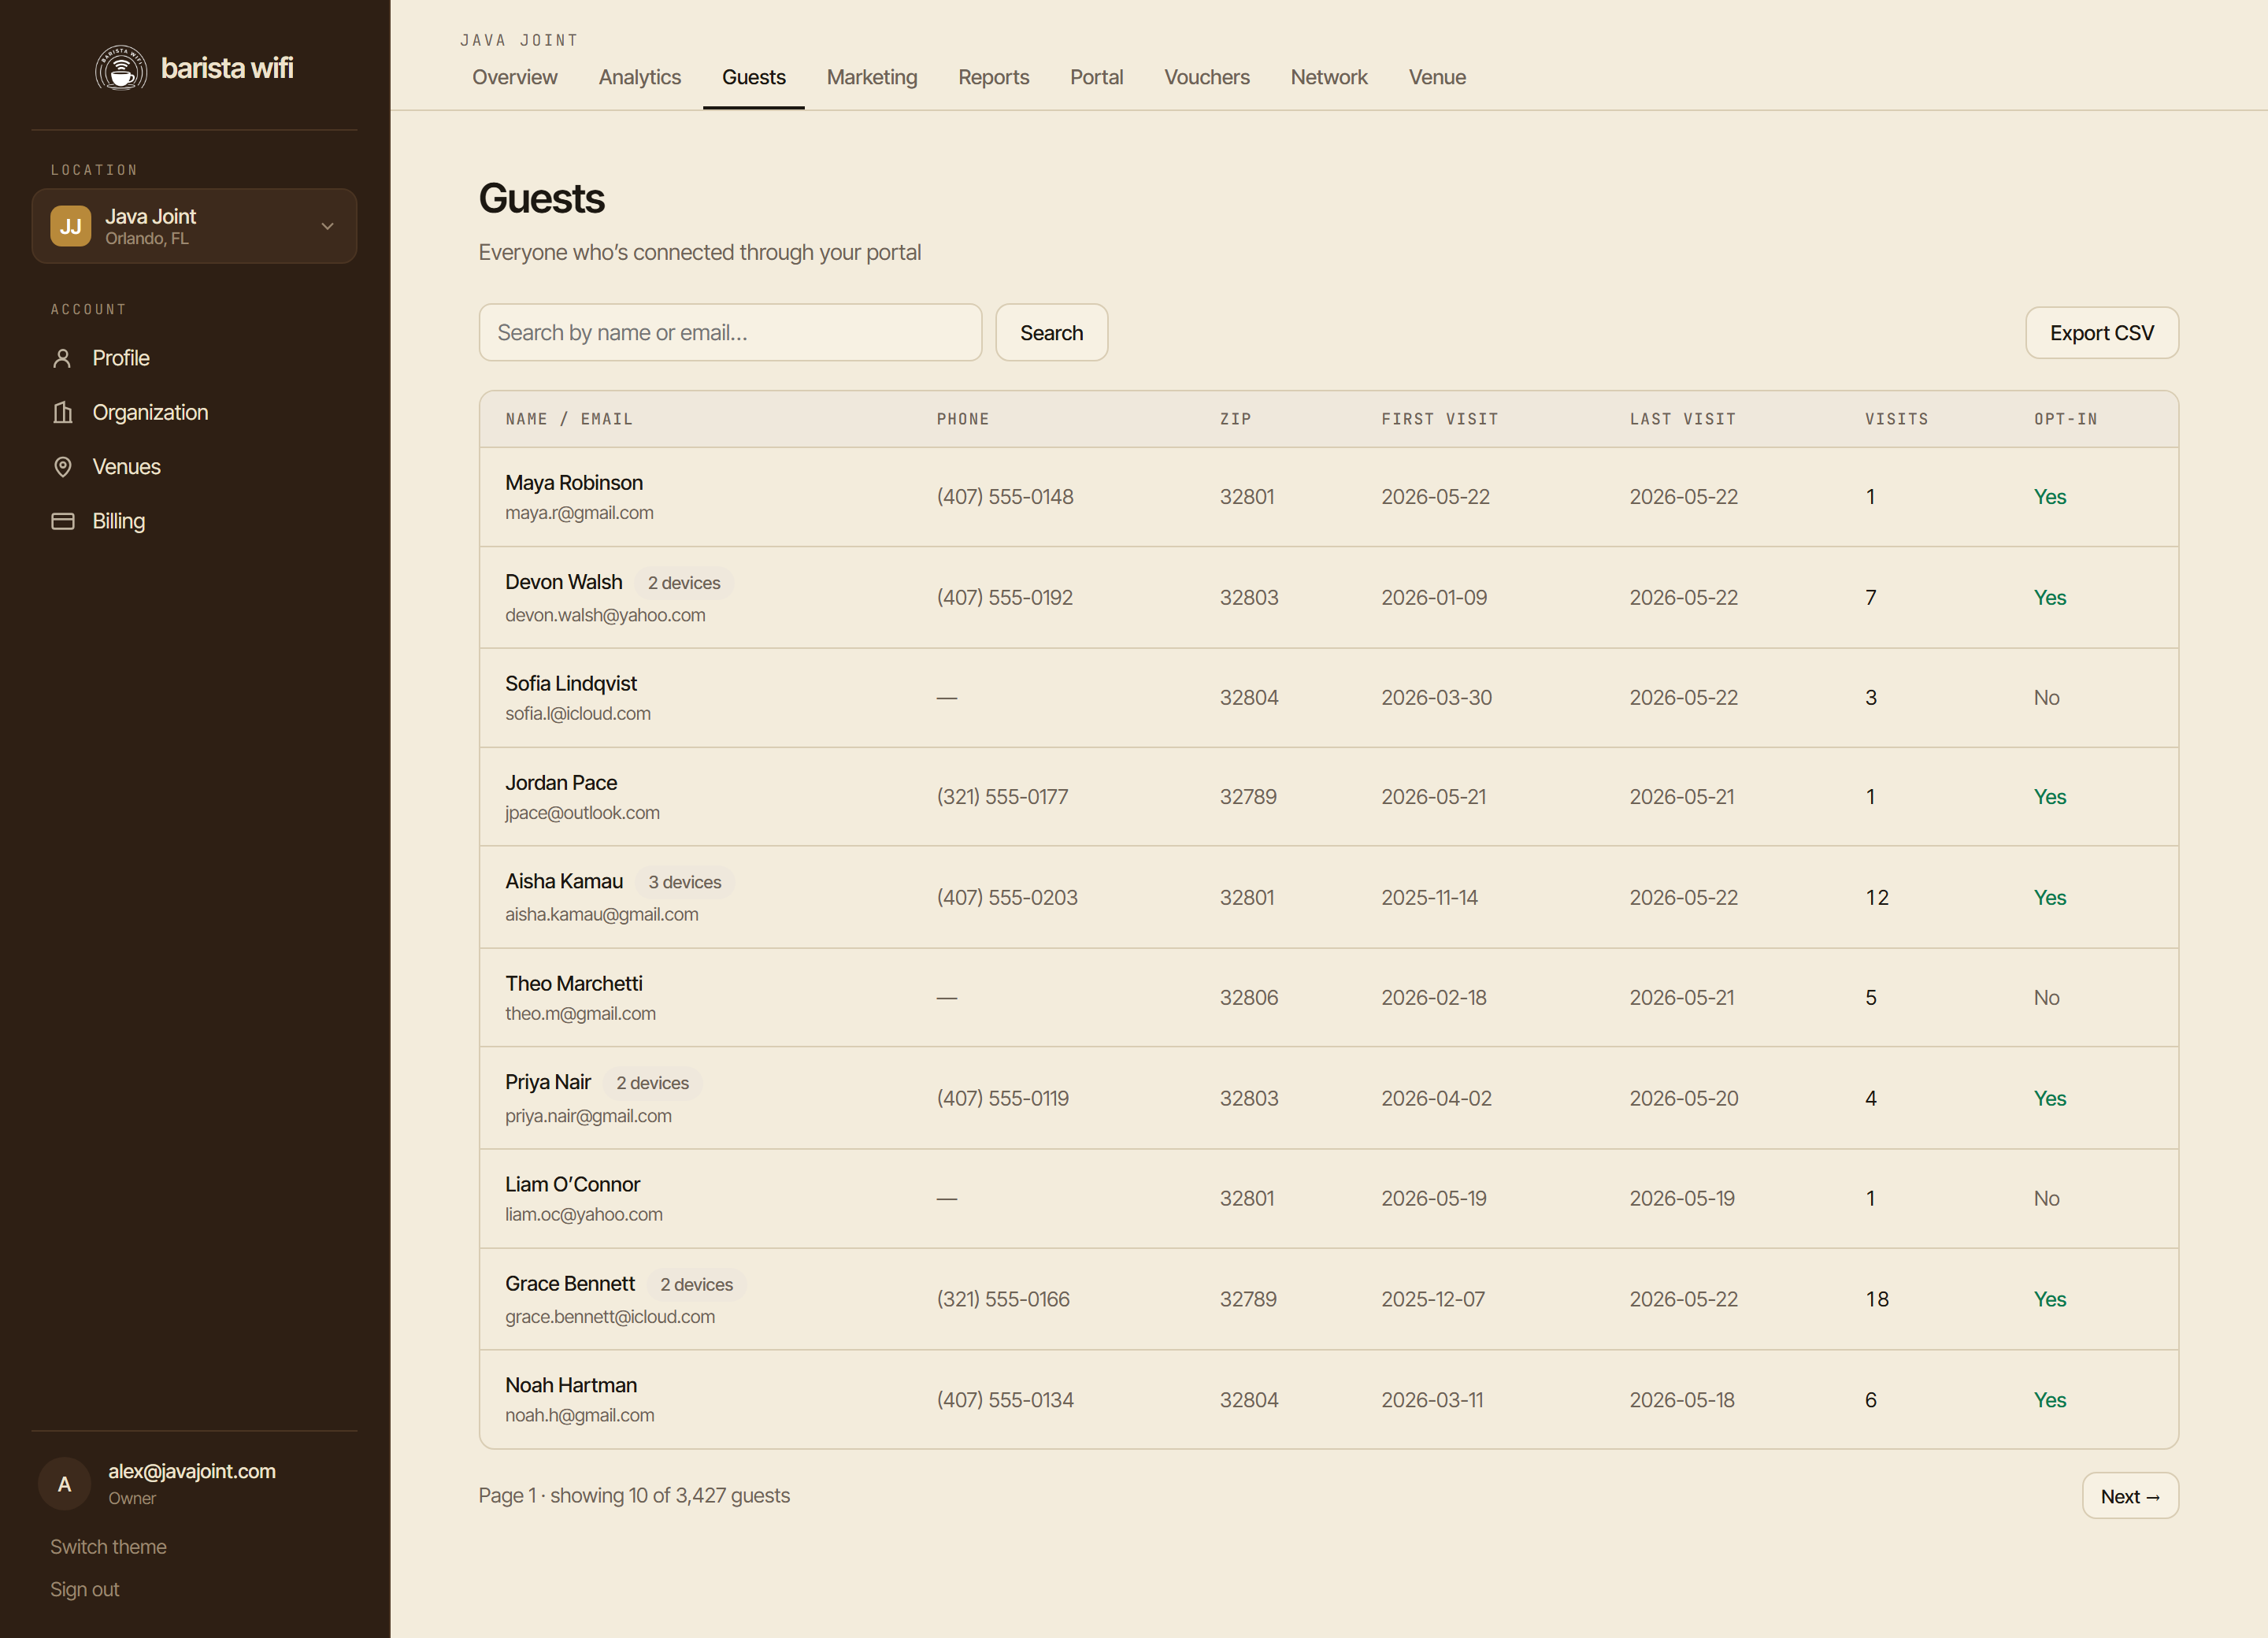
Task: Click the Sign out link
Action: (85, 1589)
